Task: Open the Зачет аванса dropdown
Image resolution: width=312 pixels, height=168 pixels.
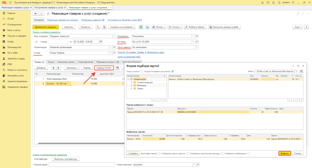Action: pos(197,47)
